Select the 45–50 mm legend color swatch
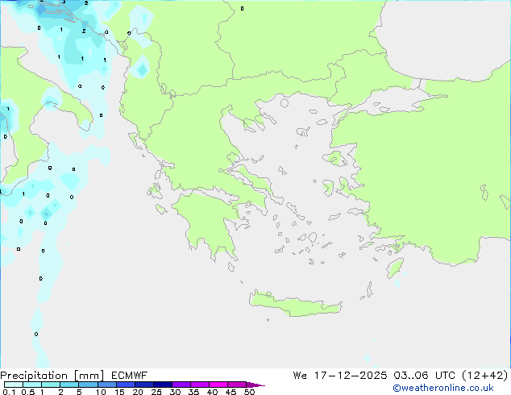 237,385
